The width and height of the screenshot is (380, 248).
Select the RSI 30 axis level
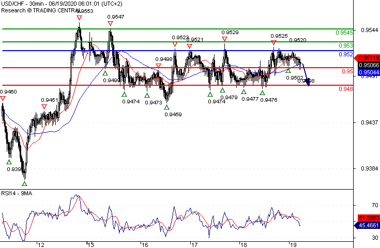[x=375, y=238]
